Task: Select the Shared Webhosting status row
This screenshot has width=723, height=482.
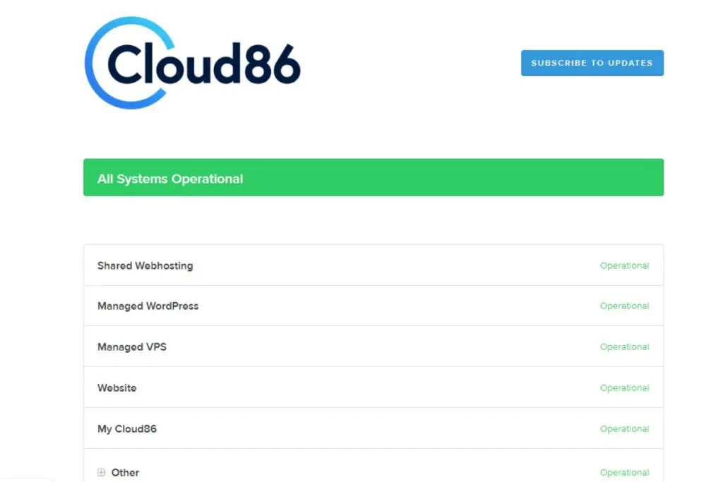Action: pos(145,265)
